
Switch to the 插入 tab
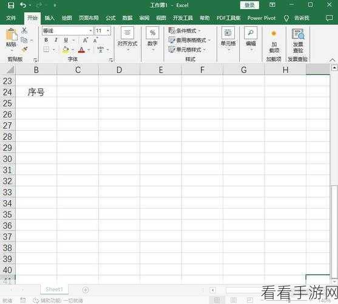point(49,18)
